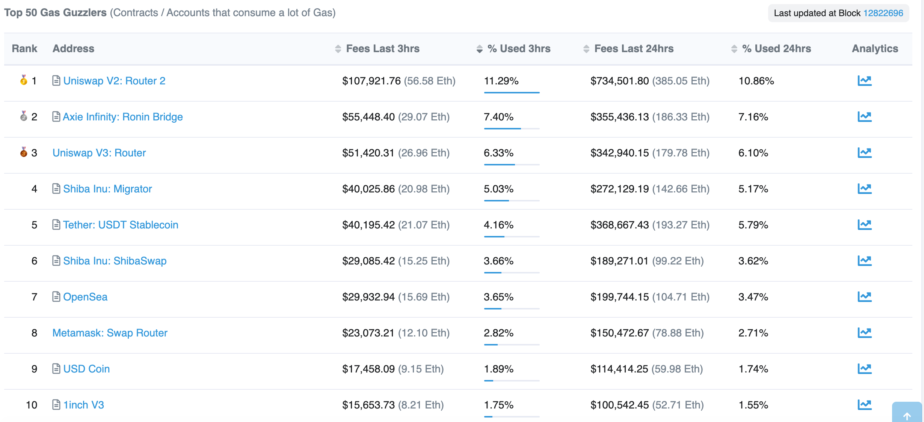This screenshot has height=422, width=924.
Task: Open 1inch V3 address link
Action: tap(83, 405)
